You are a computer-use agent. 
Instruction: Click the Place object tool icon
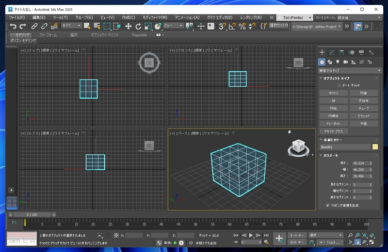[158, 26]
